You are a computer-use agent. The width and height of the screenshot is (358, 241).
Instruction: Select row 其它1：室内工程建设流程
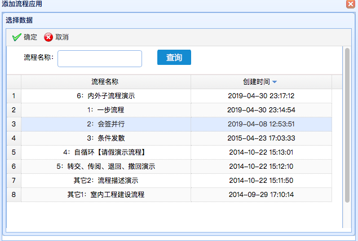169,195
